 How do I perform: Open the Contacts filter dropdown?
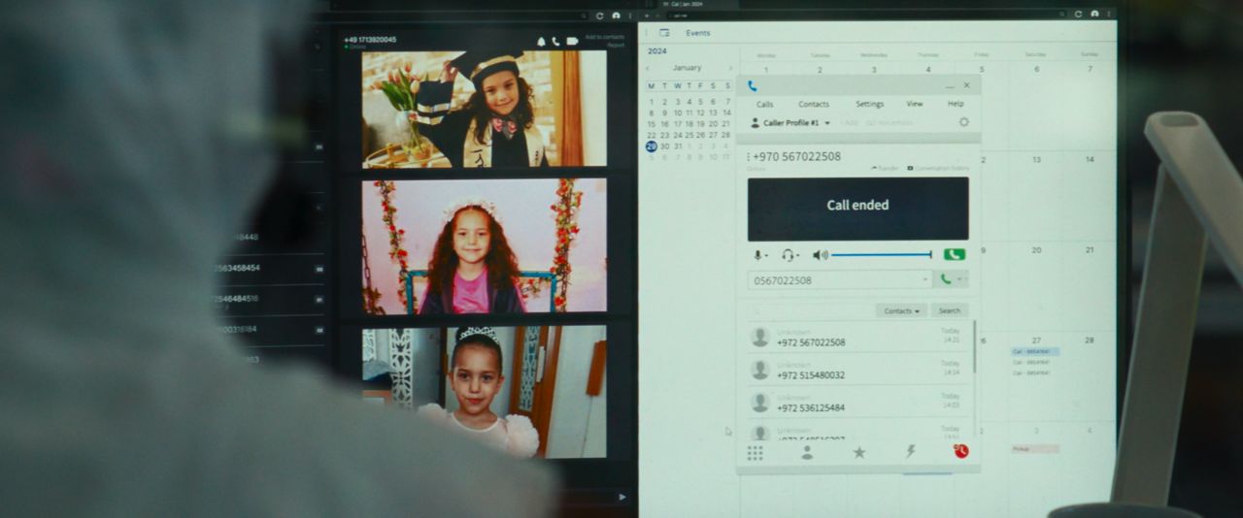click(x=901, y=311)
